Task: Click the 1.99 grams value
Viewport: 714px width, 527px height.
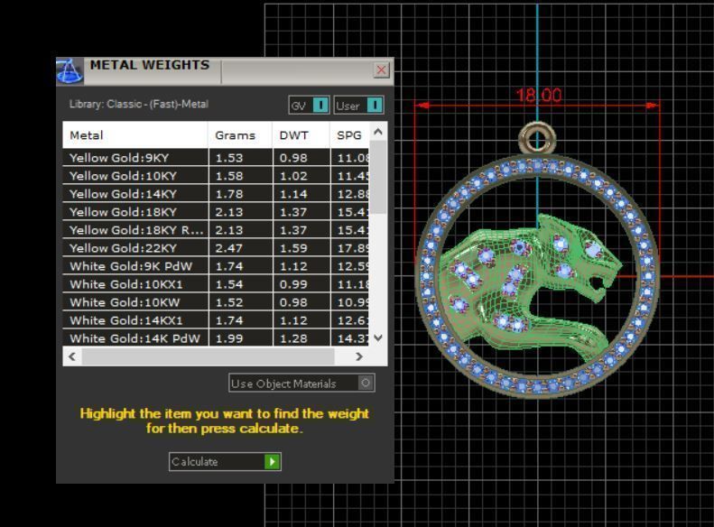Action: [x=229, y=338]
